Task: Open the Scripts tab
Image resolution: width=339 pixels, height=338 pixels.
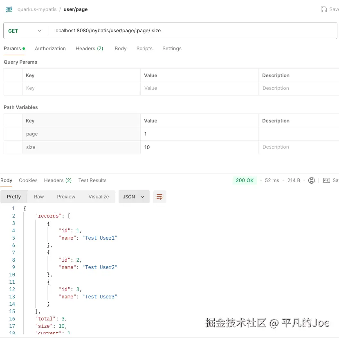Action: pyautogui.click(x=144, y=49)
